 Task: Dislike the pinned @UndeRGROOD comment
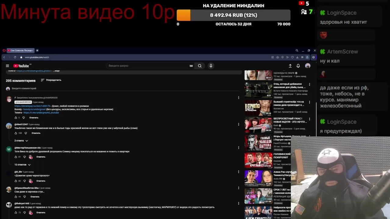23,117
